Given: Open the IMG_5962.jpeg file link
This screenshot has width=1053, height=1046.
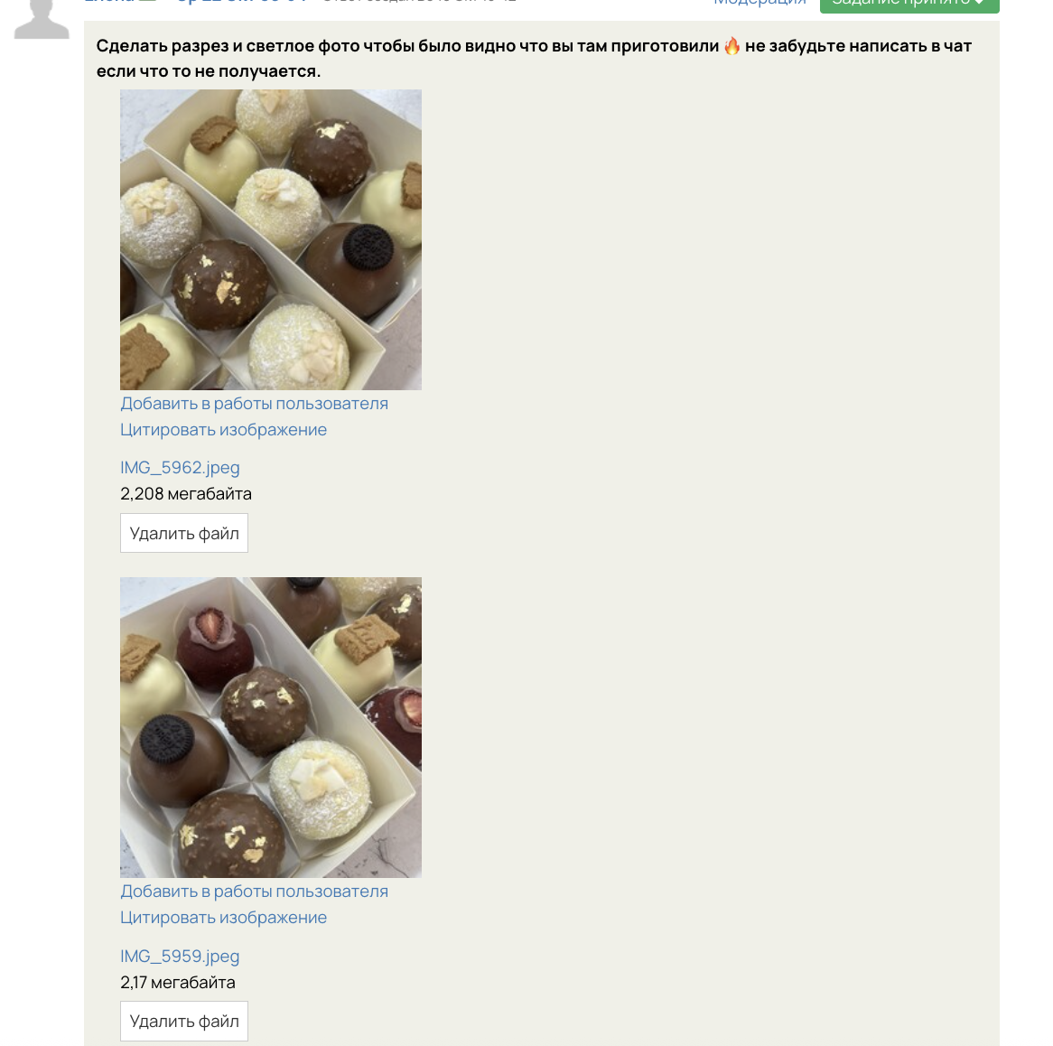Looking at the screenshot, I should [x=180, y=468].
